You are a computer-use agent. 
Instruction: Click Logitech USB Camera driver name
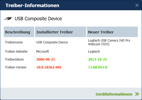pyautogui.click(x=109, y=42)
